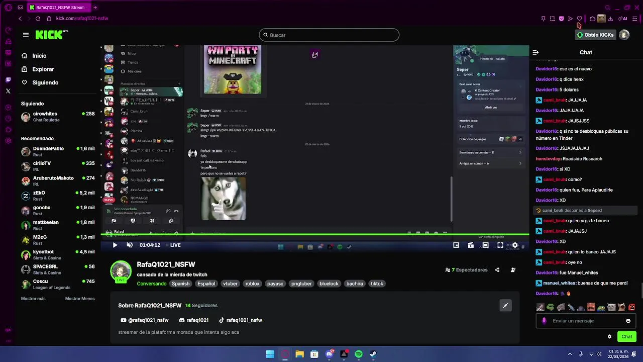This screenshot has width=643, height=362.
Task: Open the Conversando category link
Action: tap(152, 284)
